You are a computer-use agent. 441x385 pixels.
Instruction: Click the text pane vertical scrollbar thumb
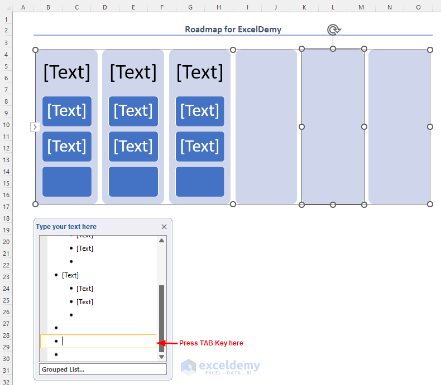click(x=161, y=319)
